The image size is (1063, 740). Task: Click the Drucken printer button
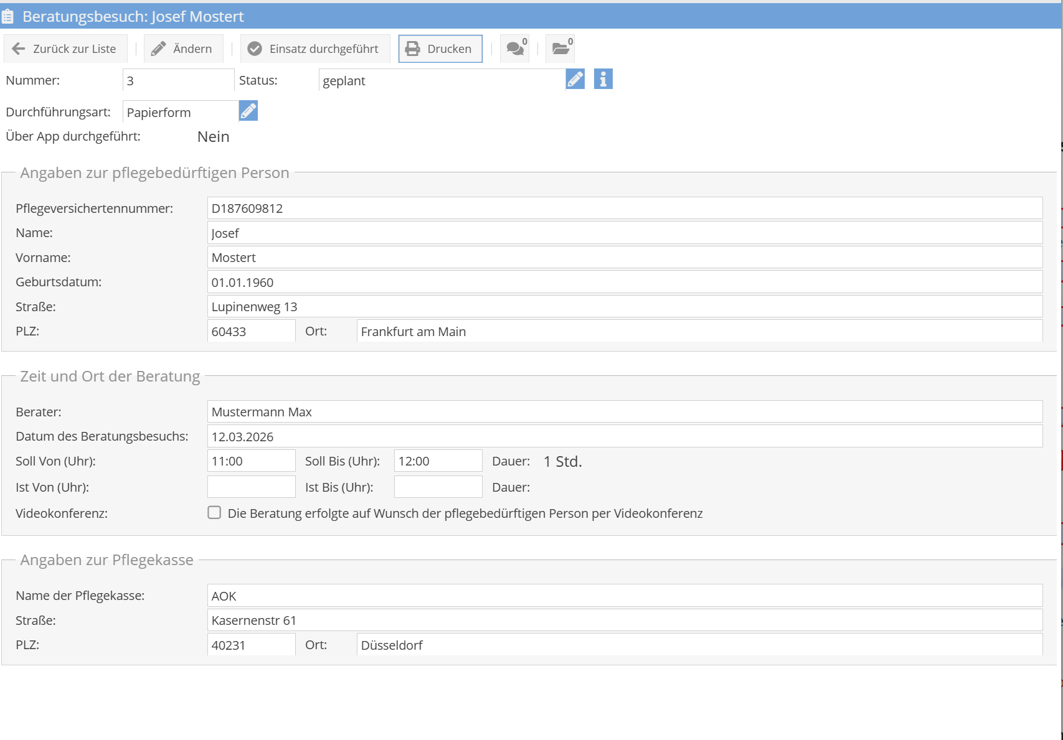pyautogui.click(x=440, y=49)
